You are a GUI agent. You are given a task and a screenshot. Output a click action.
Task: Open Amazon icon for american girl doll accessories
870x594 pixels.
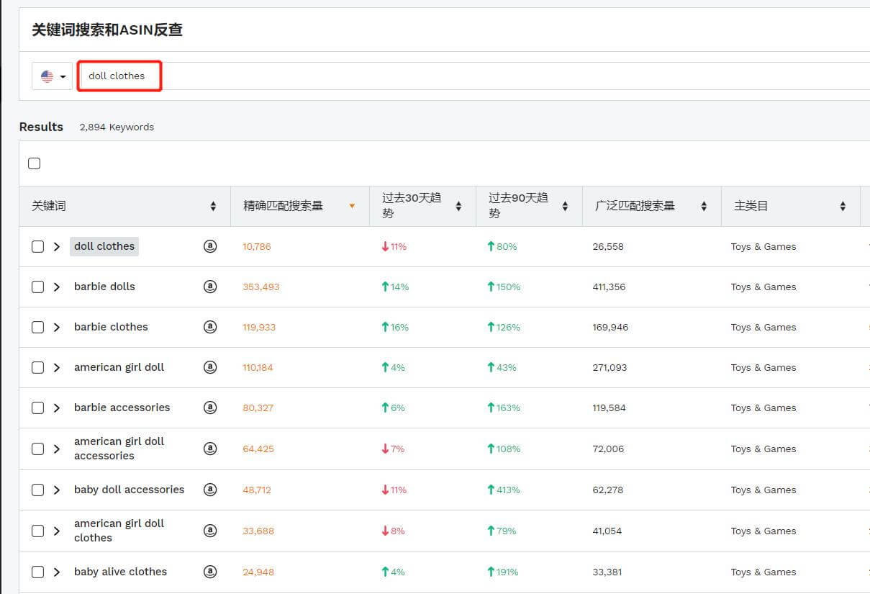(x=210, y=449)
